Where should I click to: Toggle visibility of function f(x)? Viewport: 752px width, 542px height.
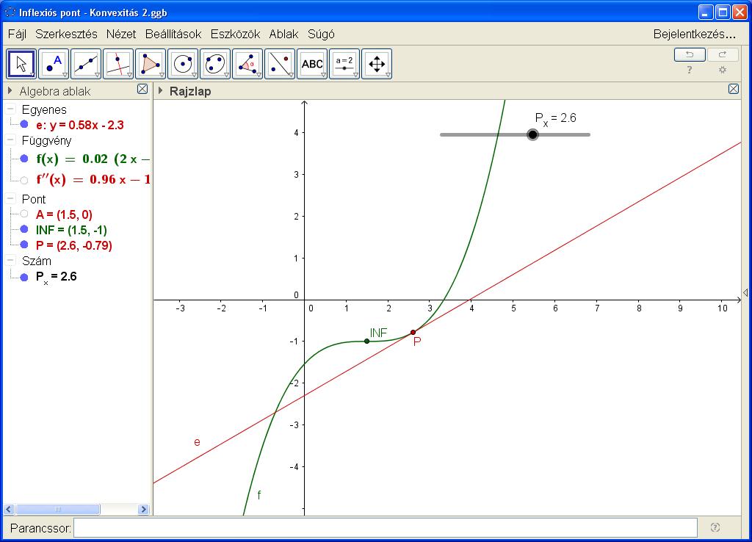tap(24, 159)
